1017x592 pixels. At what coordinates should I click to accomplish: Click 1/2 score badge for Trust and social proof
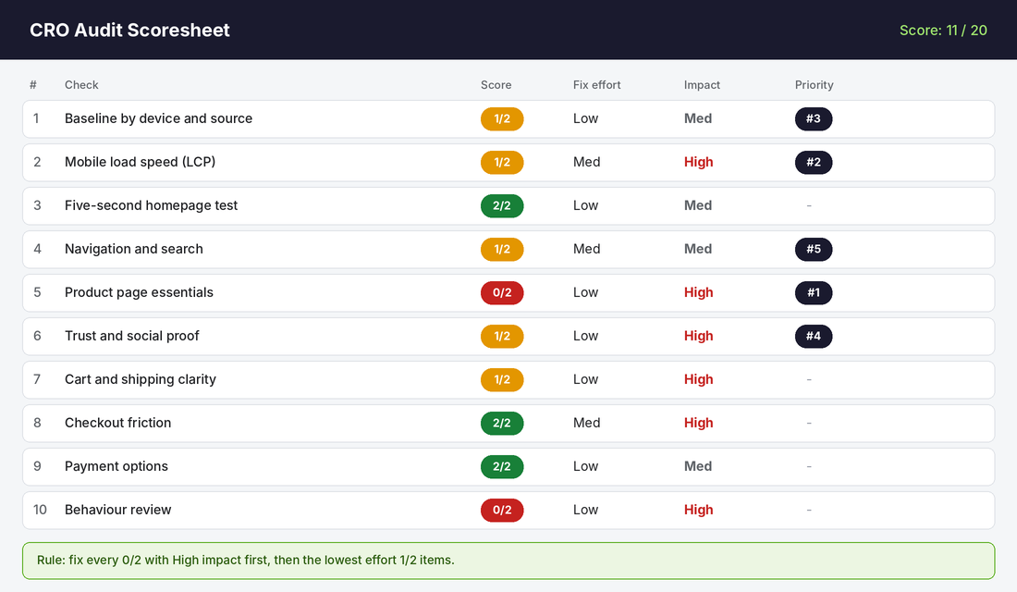(x=502, y=337)
